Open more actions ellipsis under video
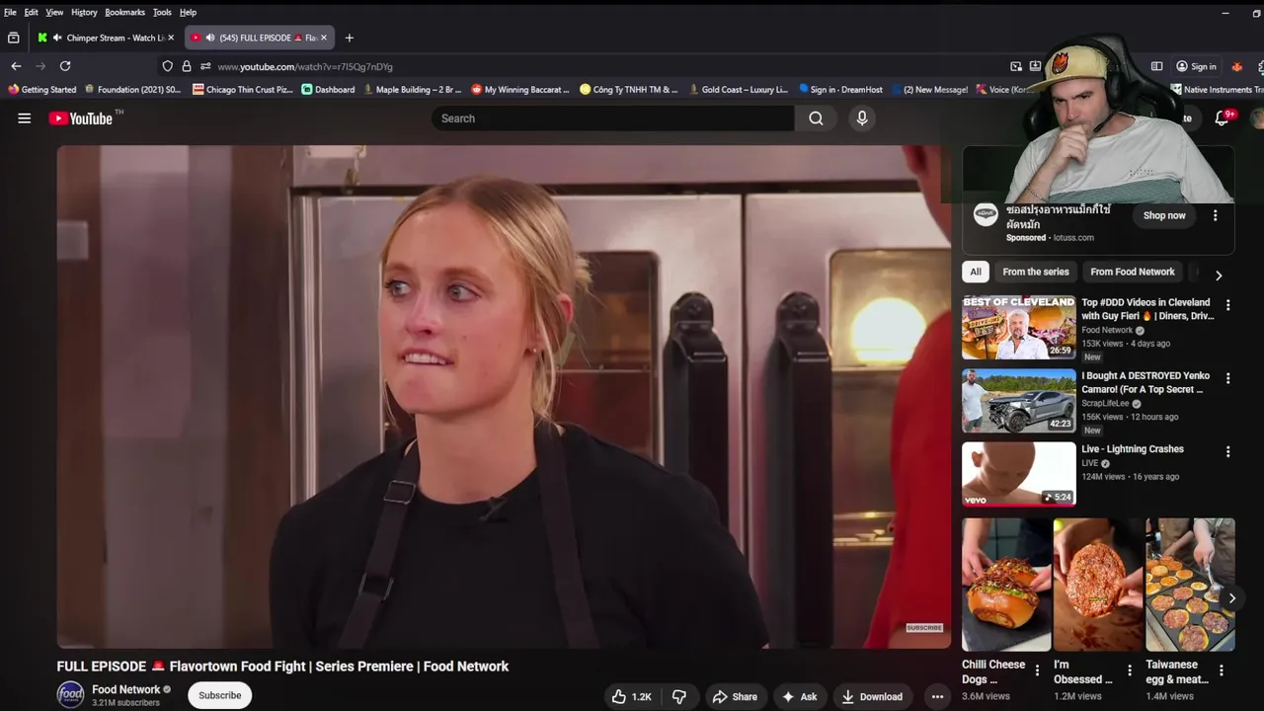 [937, 696]
